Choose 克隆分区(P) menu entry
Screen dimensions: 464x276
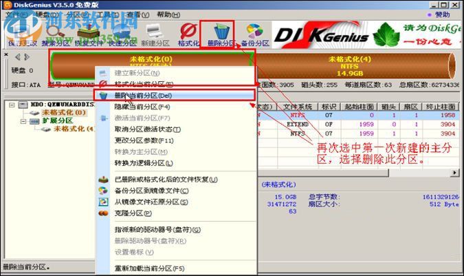pos(175,213)
